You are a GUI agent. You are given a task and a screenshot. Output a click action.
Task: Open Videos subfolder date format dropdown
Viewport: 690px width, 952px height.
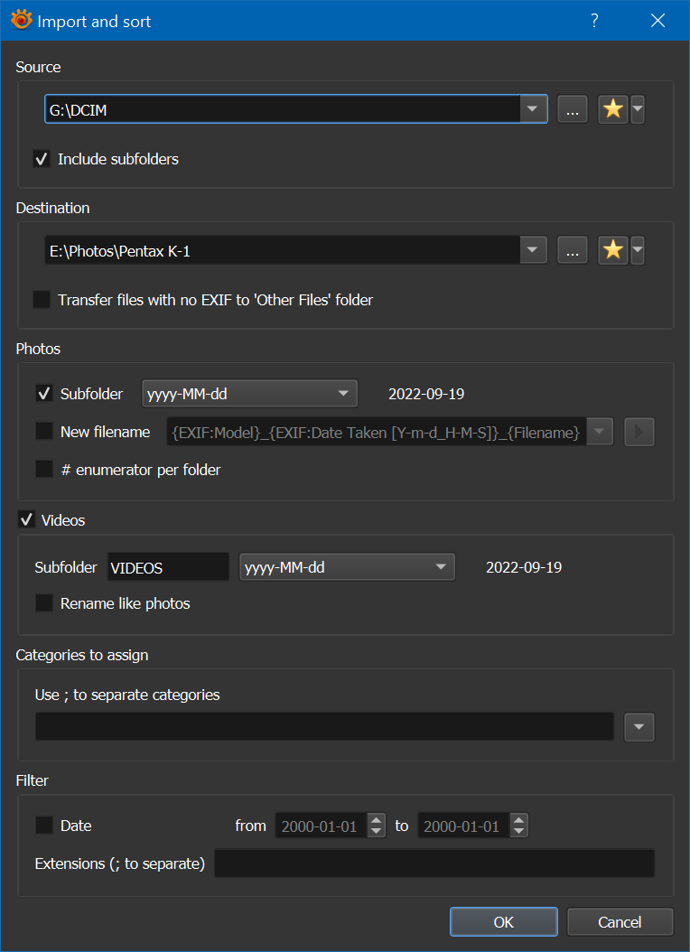coord(440,567)
